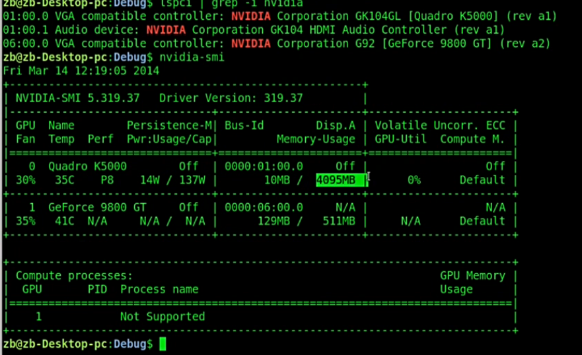Click the 0% GPU-Util value

(x=414, y=180)
